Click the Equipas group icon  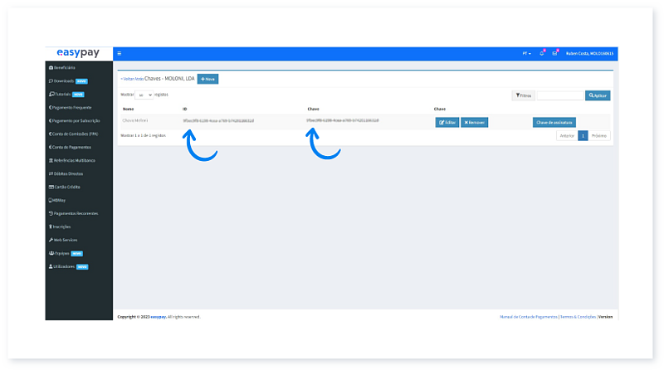tap(51, 253)
